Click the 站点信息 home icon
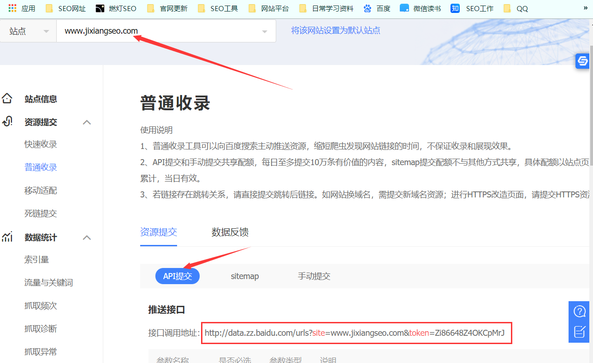This screenshot has width=593, height=363. tap(7, 98)
